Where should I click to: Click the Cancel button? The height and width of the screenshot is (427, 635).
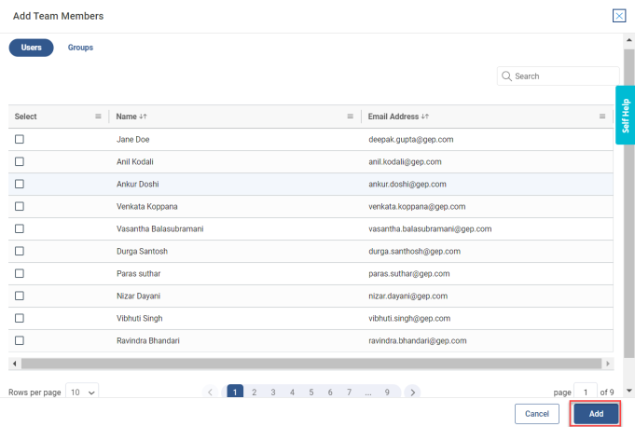coord(536,413)
